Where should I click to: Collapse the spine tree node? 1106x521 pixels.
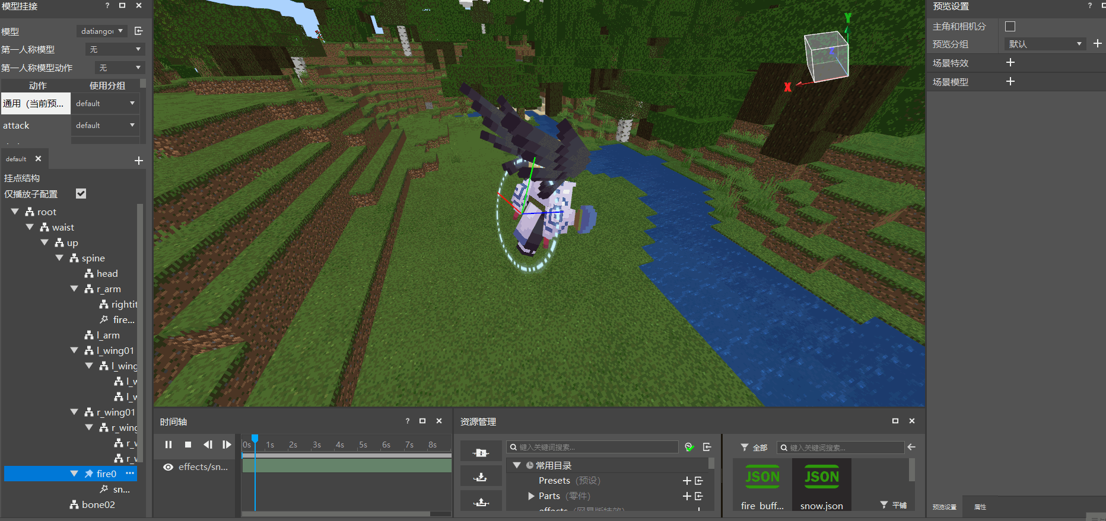tap(59, 258)
